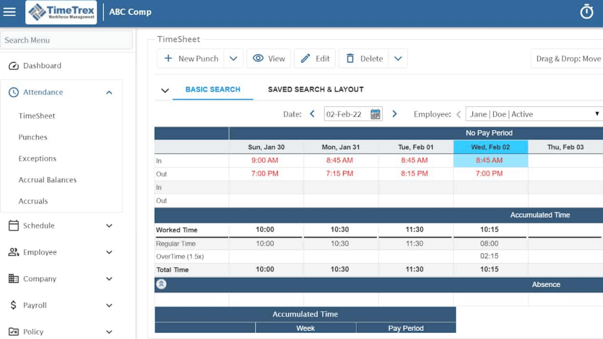Select the 7:15 PM out punch on Monday

pos(340,174)
